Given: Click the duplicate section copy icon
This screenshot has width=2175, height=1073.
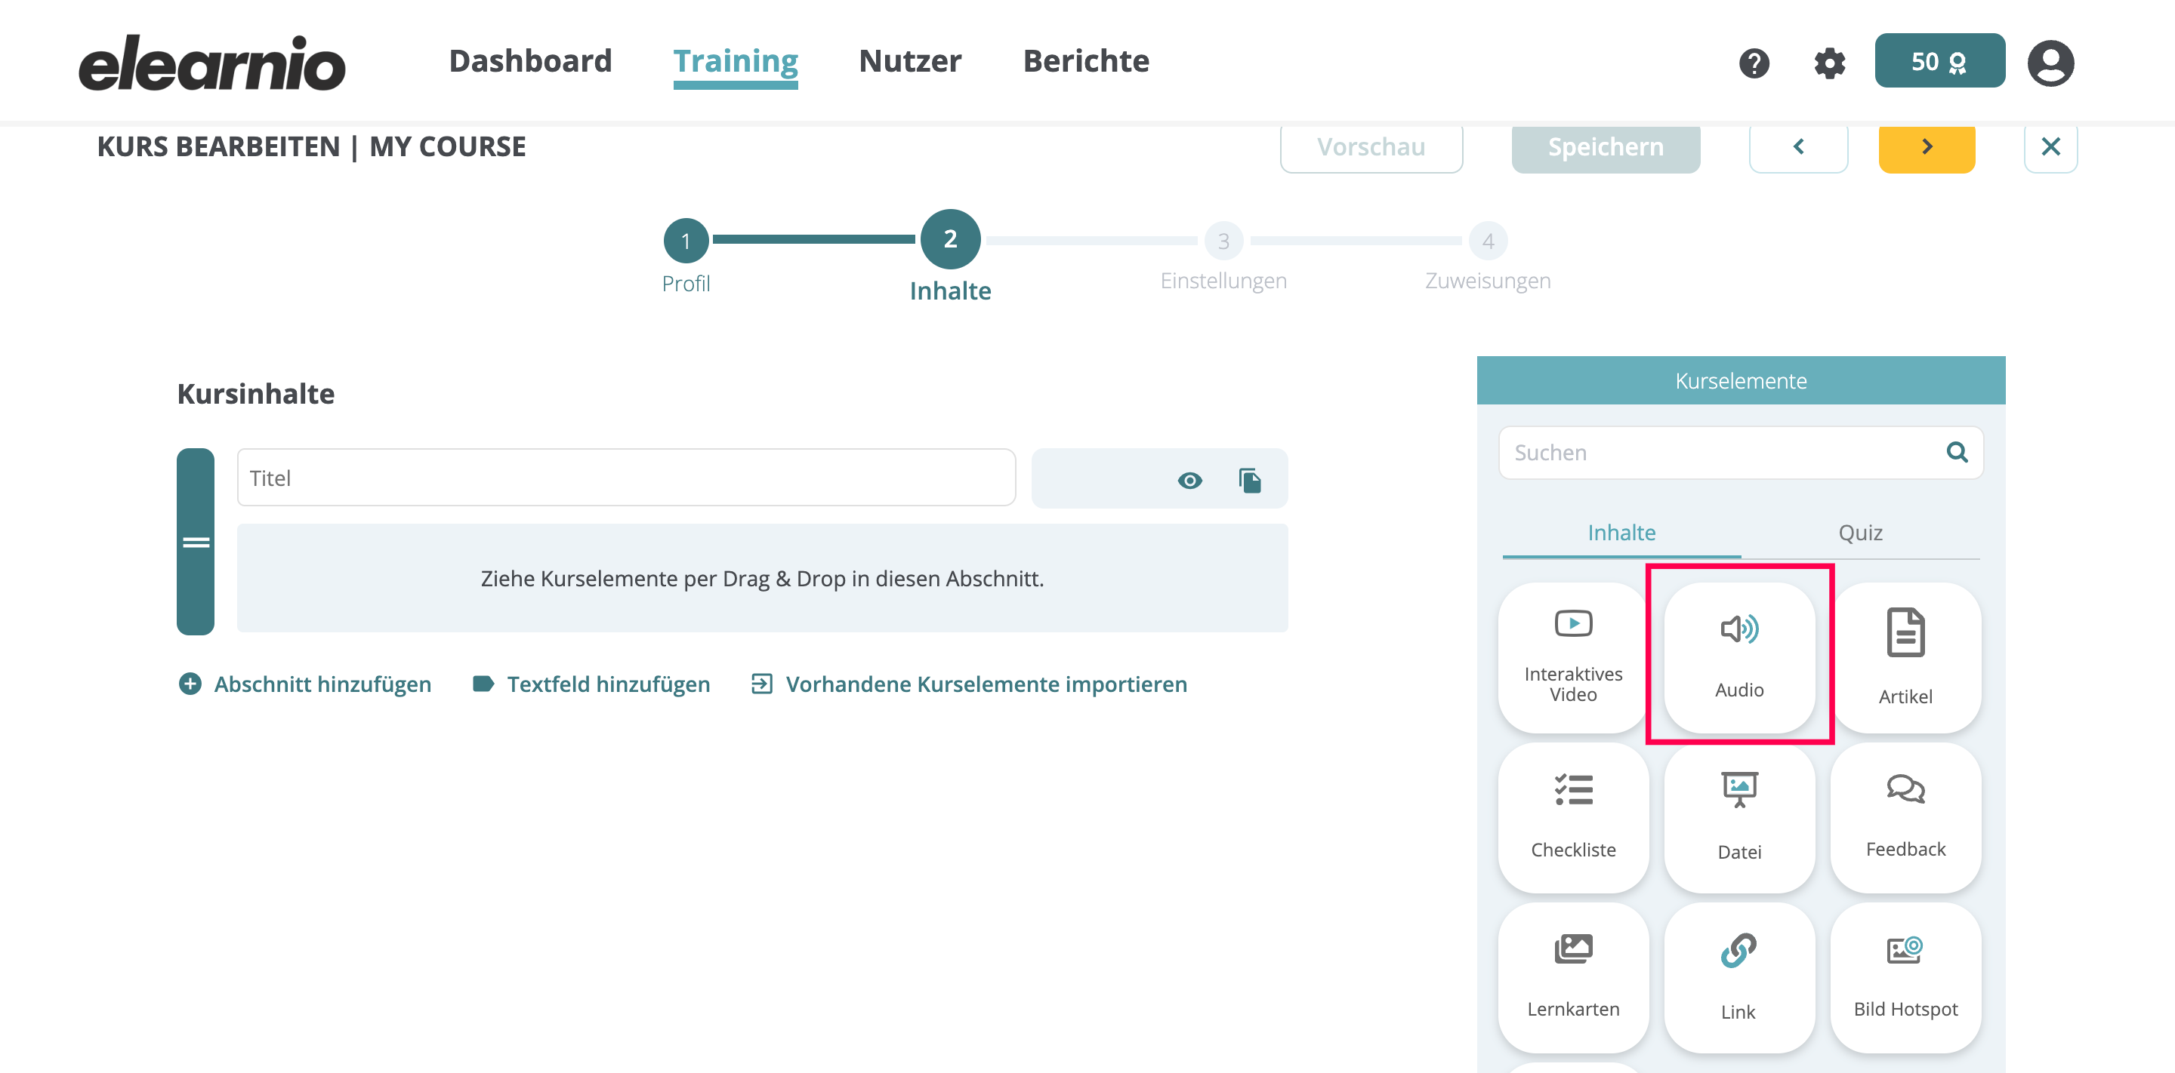Looking at the screenshot, I should click(x=1250, y=481).
